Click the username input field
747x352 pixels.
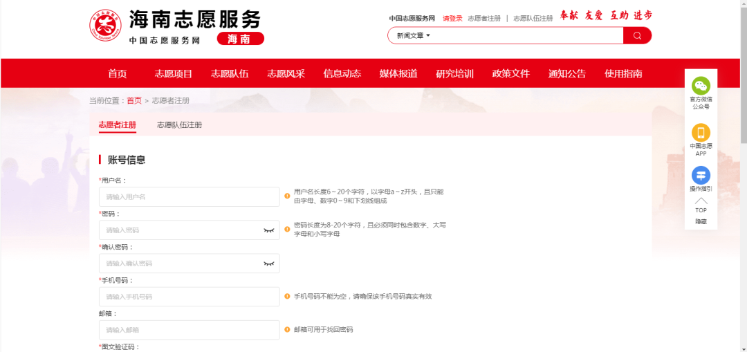[x=189, y=197]
